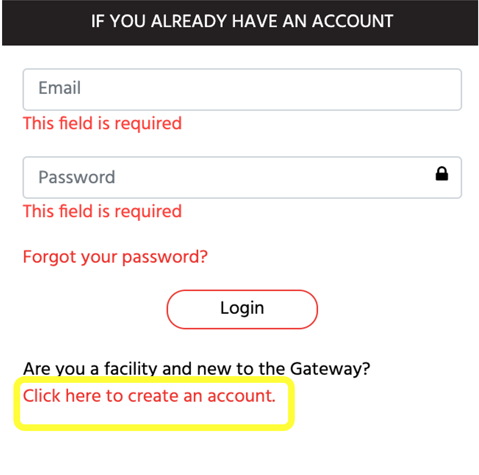Viewport: 479px width, 475px height.
Task: Click "Are you a facility" question text
Action: [196, 369]
